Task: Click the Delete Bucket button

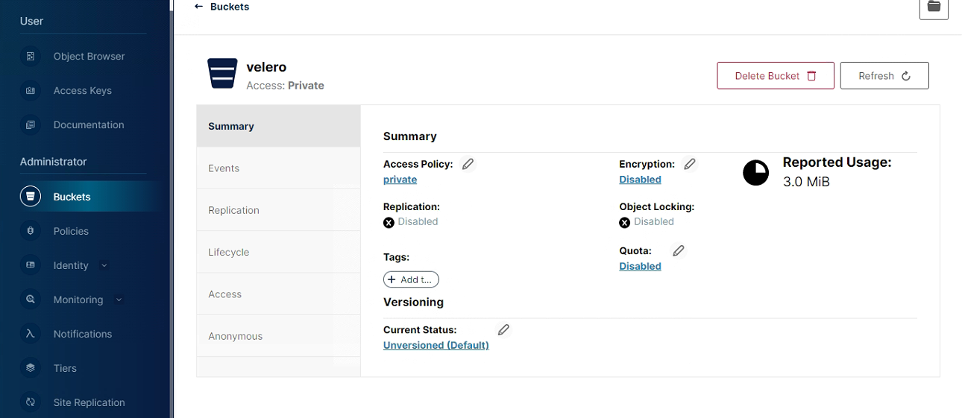Action: tap(776, 75)
